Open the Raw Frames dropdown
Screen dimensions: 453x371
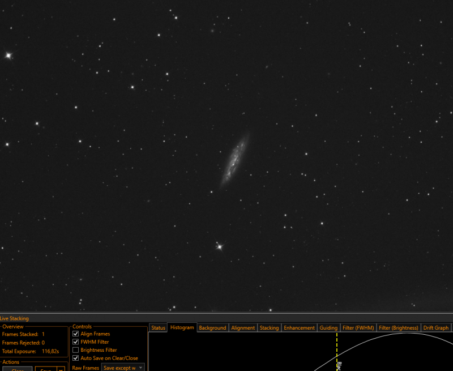point(123,368)
